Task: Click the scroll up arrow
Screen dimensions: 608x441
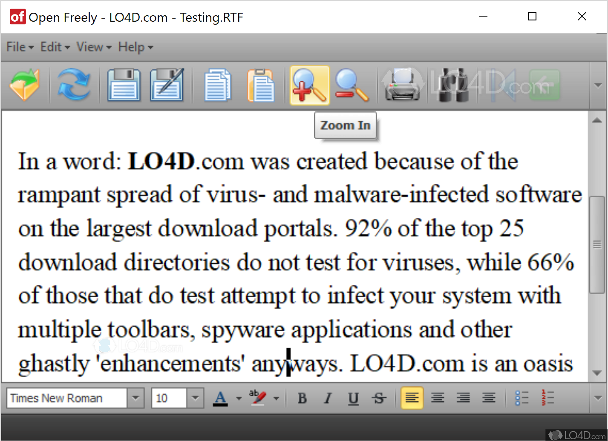Action: [x=597, y=120]
